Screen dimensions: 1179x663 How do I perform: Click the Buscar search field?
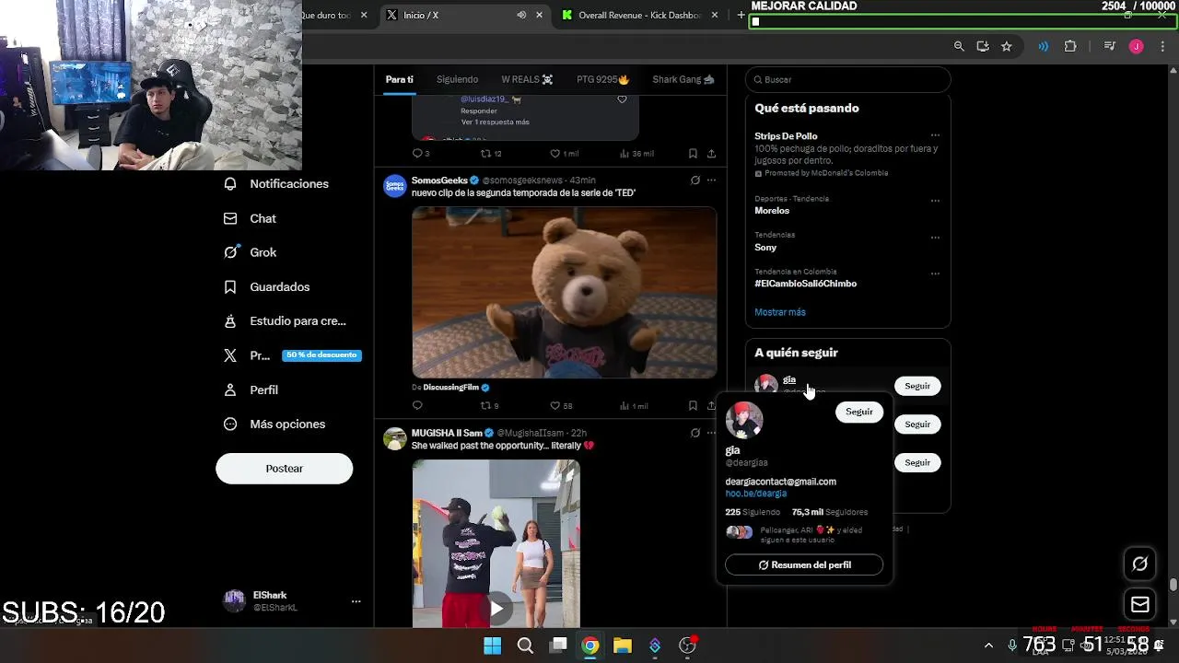click(x=847, y=80)
